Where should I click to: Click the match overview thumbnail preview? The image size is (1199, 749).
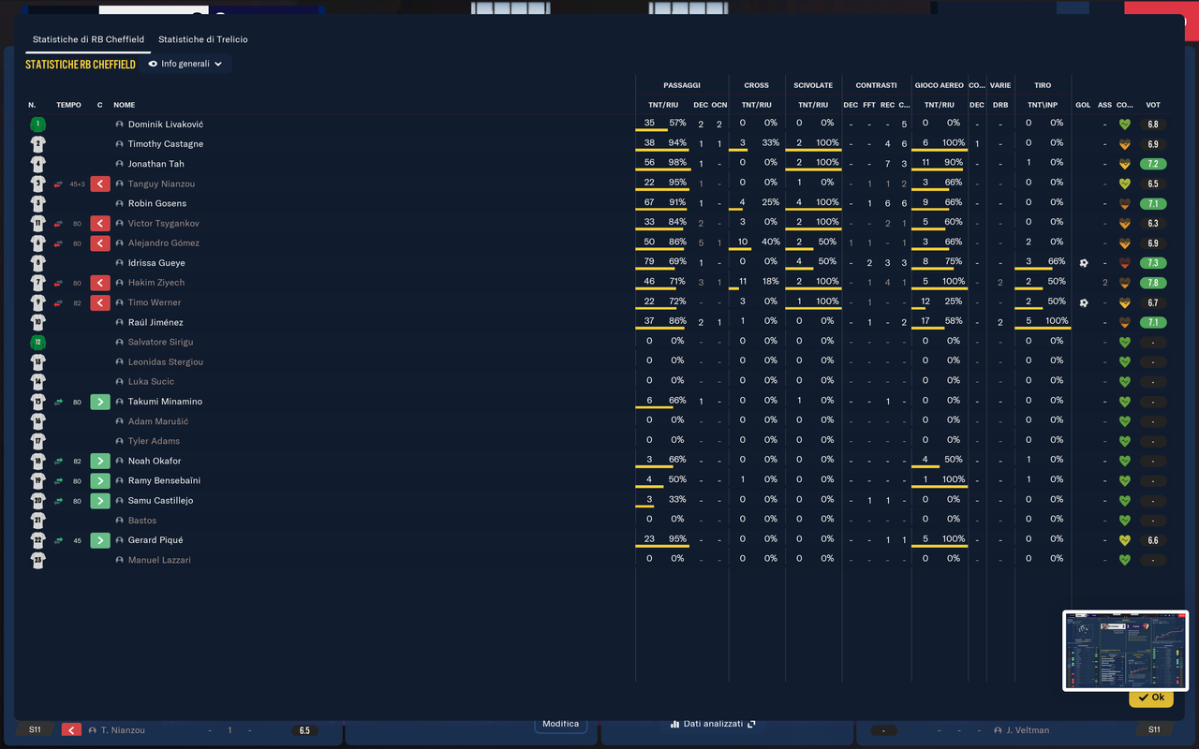click(x=1125, y=651)
